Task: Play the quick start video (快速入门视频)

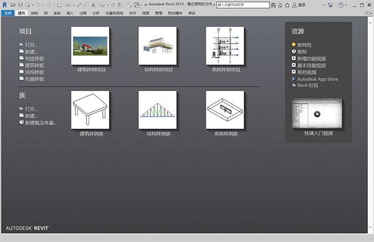Action: coord(317,114)
